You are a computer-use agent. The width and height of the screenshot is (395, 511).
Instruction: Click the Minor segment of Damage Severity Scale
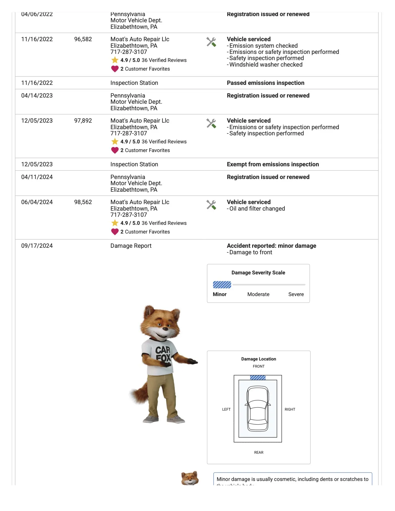222,285
